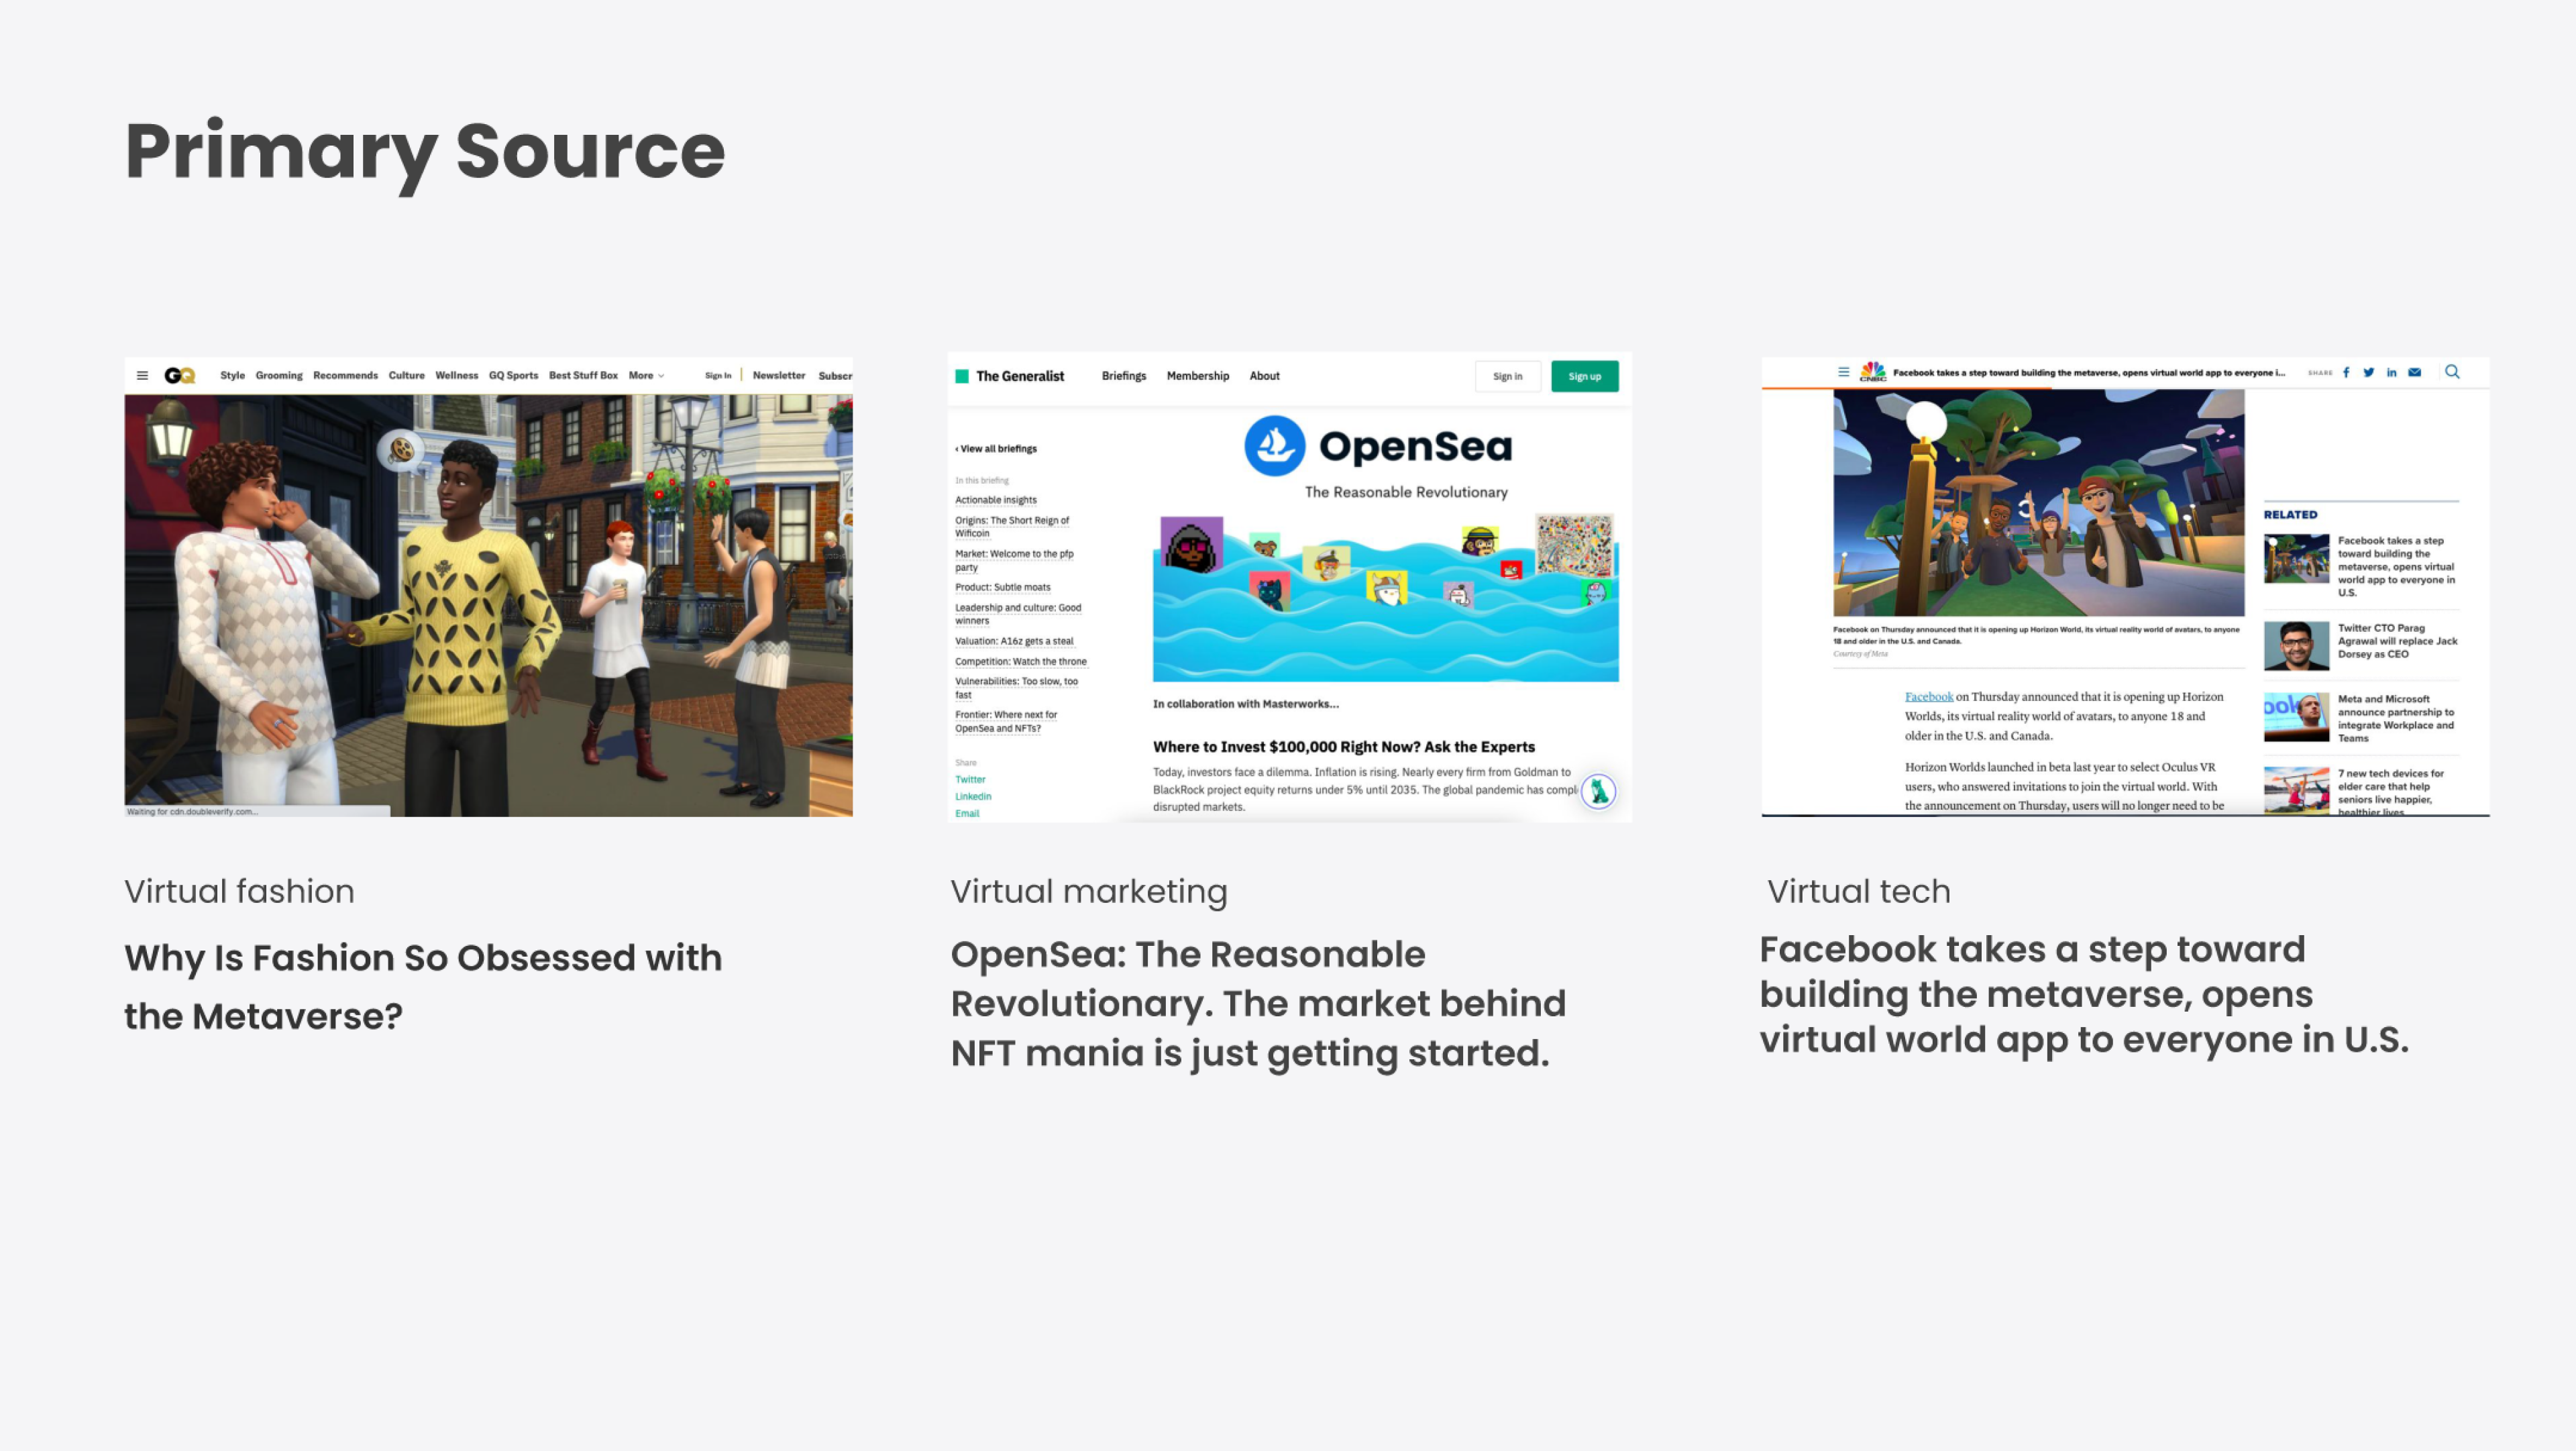2576x1451 pixels.
Task: Select Facebook takes a step toward caption
Action: 2084,995
